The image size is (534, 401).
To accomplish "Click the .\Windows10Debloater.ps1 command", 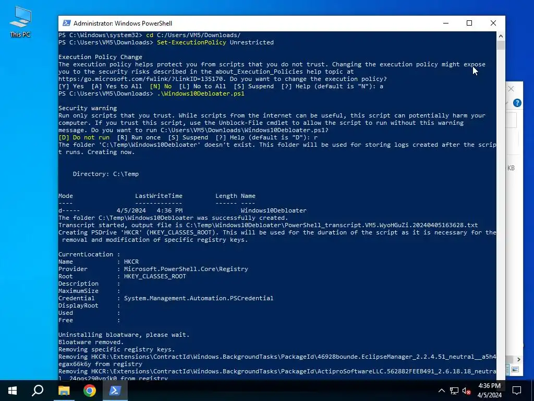I will point(201,93).
